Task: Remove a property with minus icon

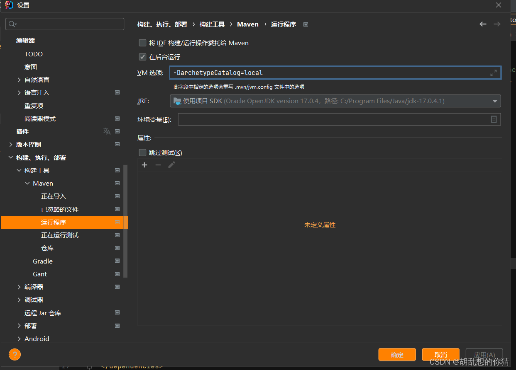Action: pos(158,164)
